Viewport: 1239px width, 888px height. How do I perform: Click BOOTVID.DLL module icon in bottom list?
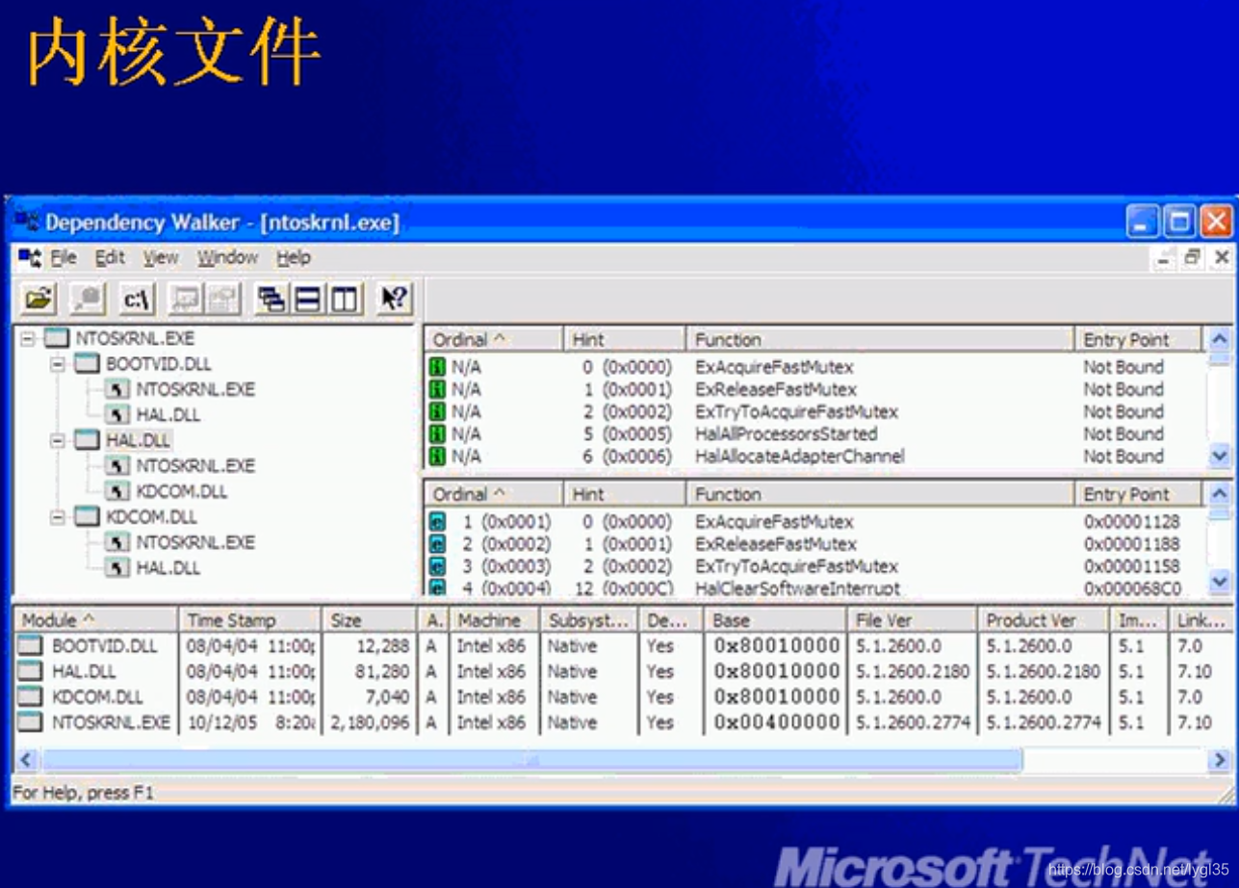pyautogui.click(x=31, y=646)
